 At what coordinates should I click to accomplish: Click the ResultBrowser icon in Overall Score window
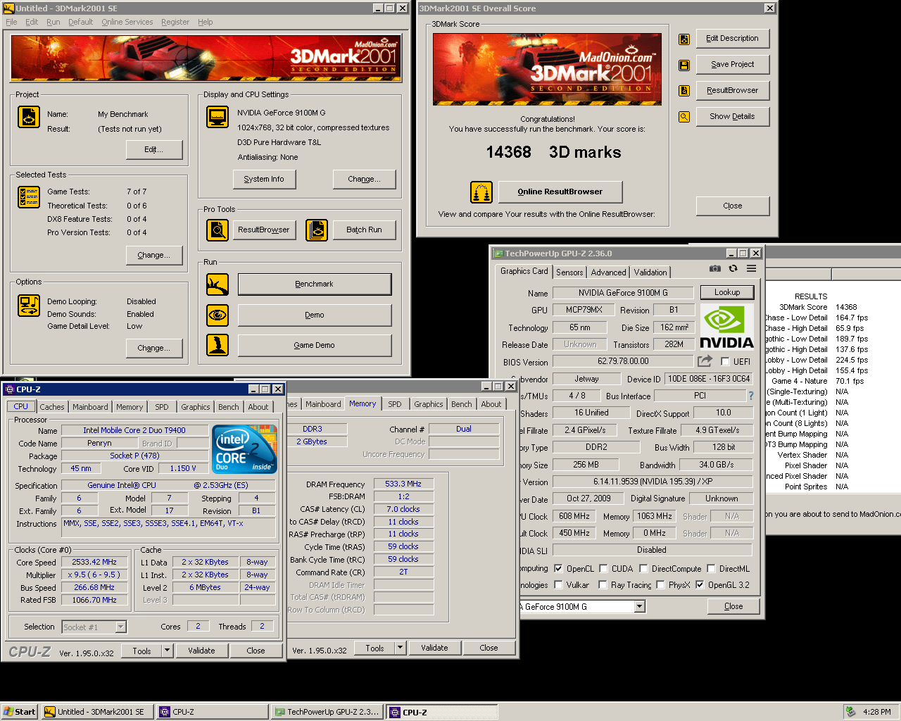coord(684,90)
